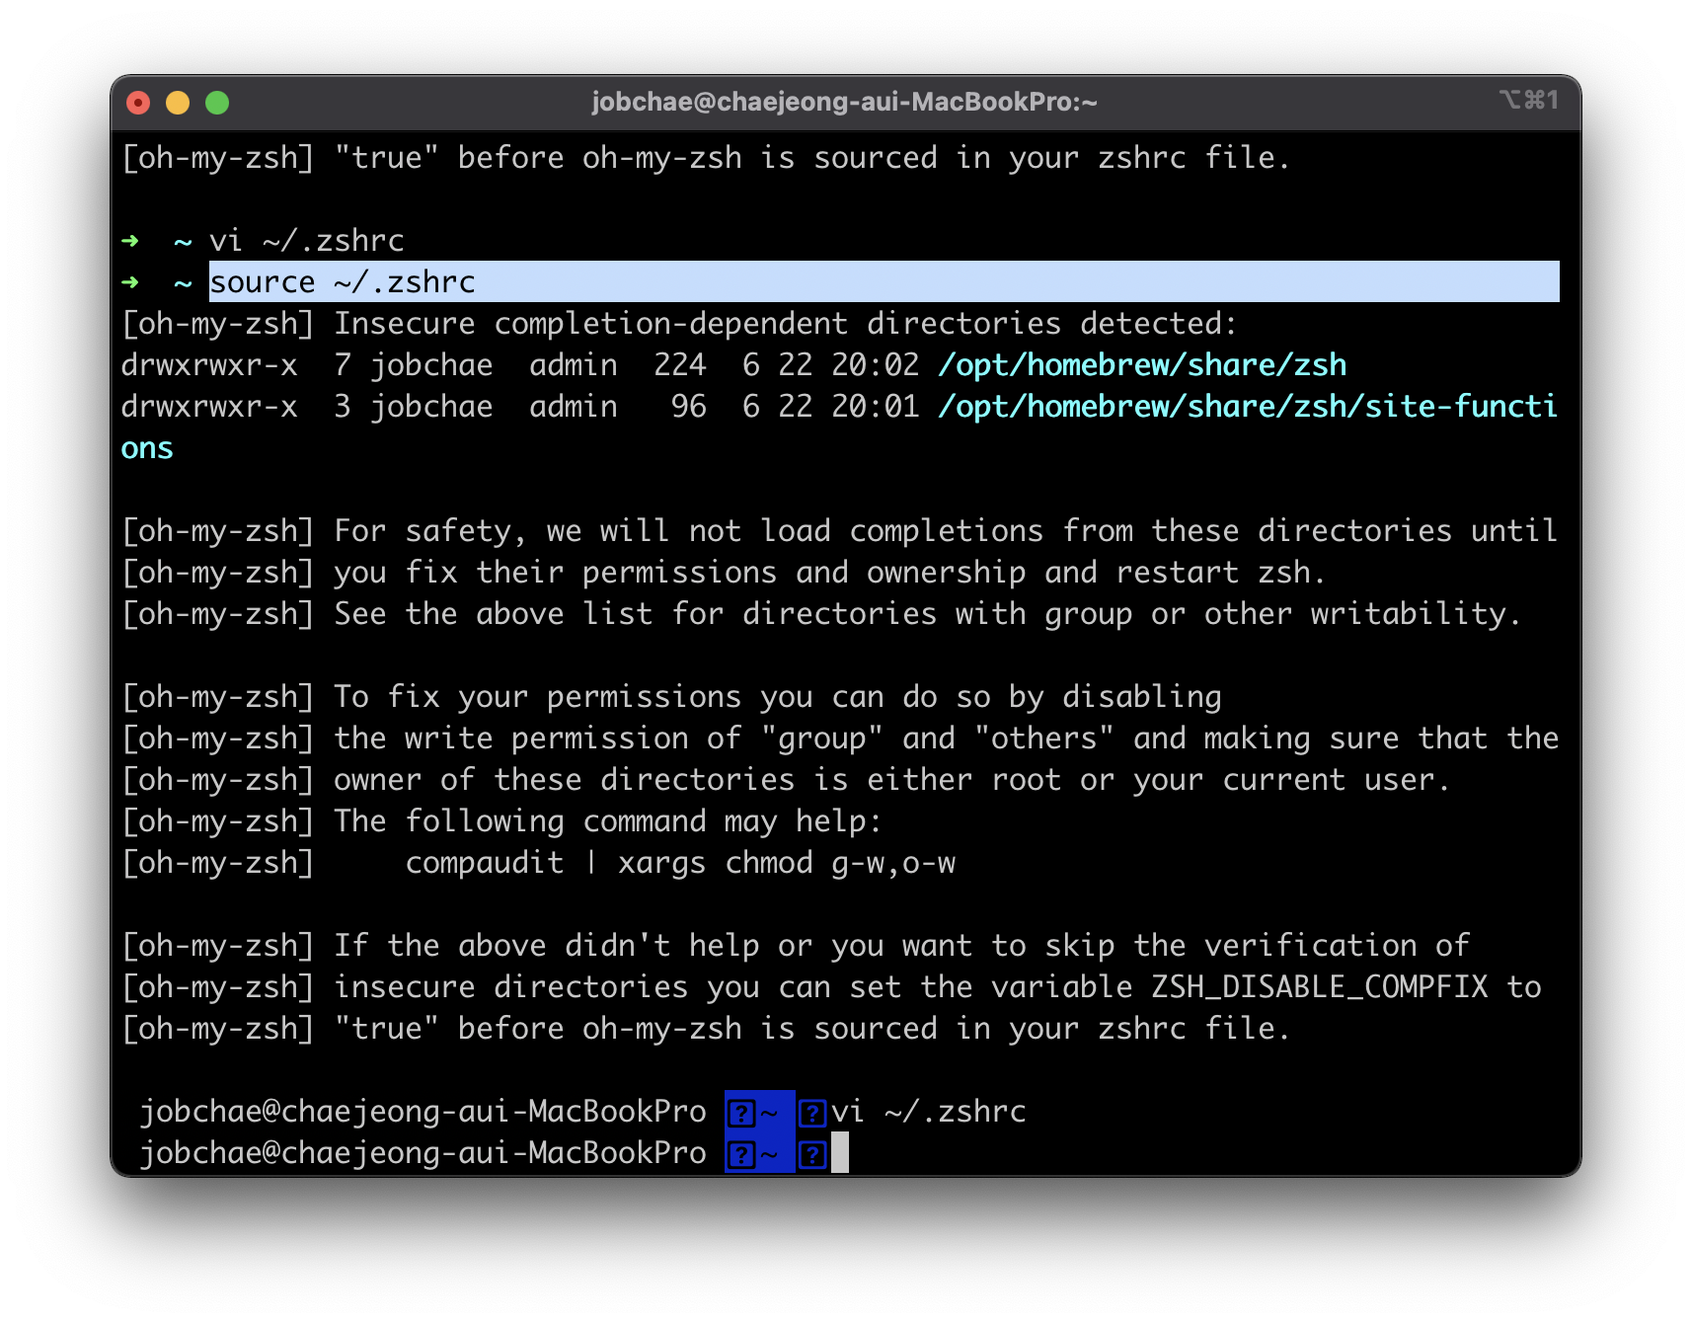Image resolution: width=1692 pixels, height=1323 pixels.
Task: Click the path /opt/homebrew/share/zsh/site-functi
Action: tap(1248, 407)
